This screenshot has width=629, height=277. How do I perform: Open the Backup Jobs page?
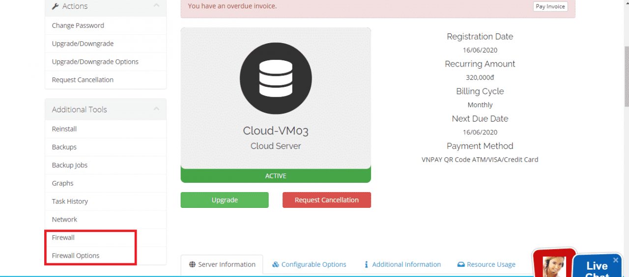[x=70, y=165]
